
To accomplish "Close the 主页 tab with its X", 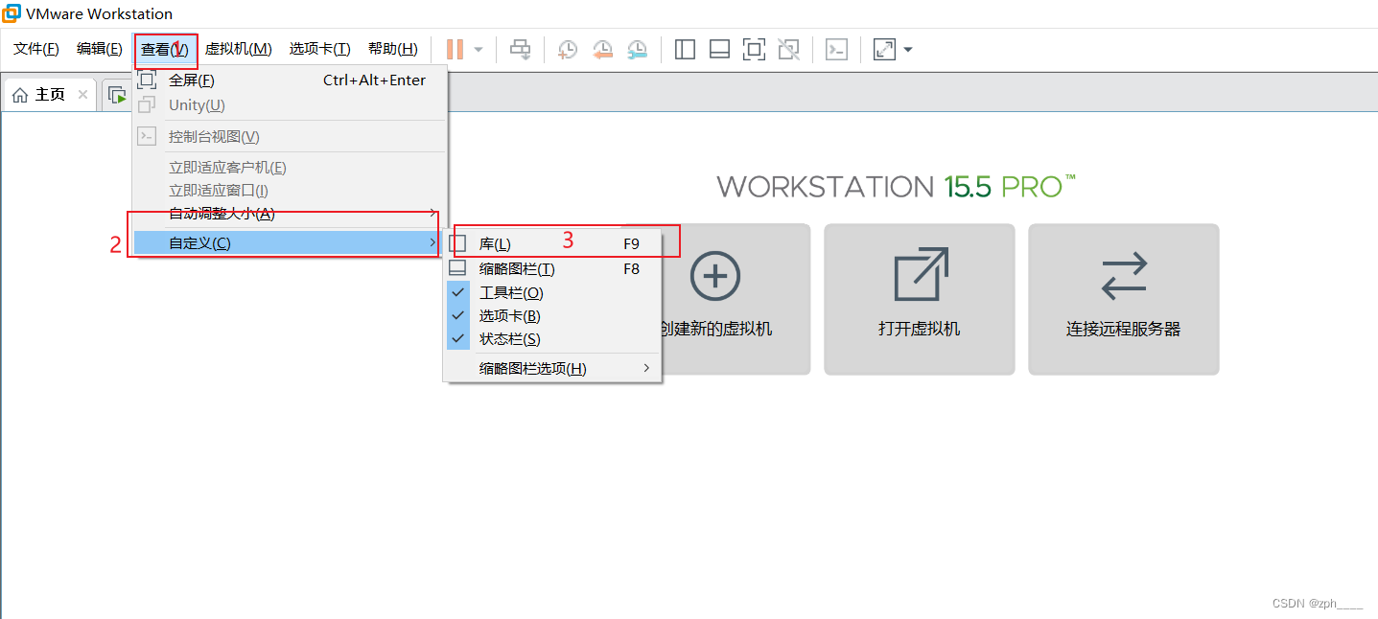I will coord(83,95).
